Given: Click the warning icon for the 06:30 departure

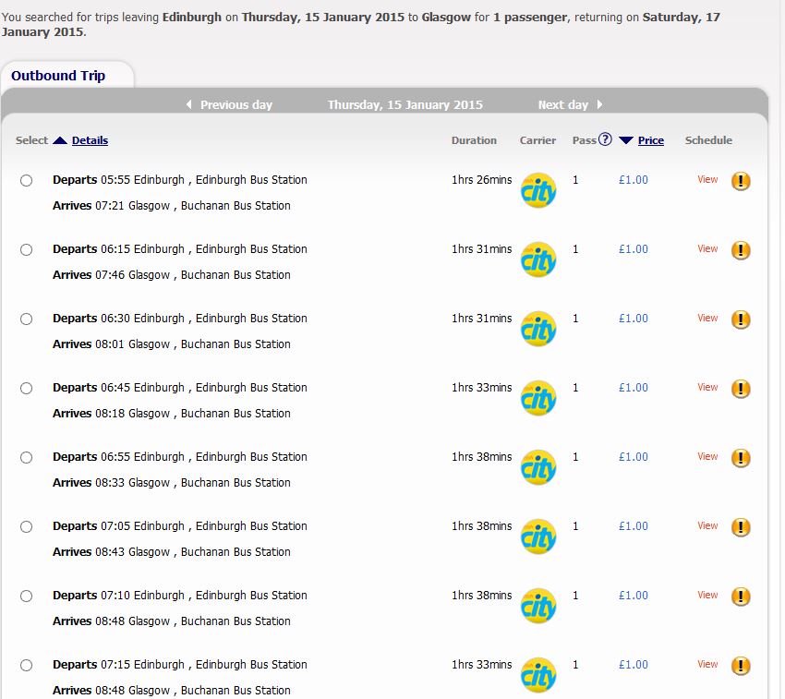Looking at the screenshot, I should [741, 319].
